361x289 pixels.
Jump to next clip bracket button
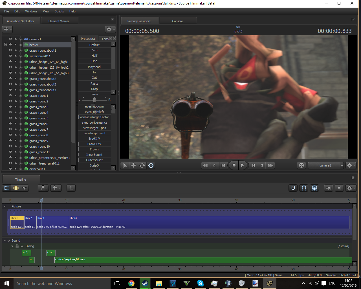(x=262, y=166)
